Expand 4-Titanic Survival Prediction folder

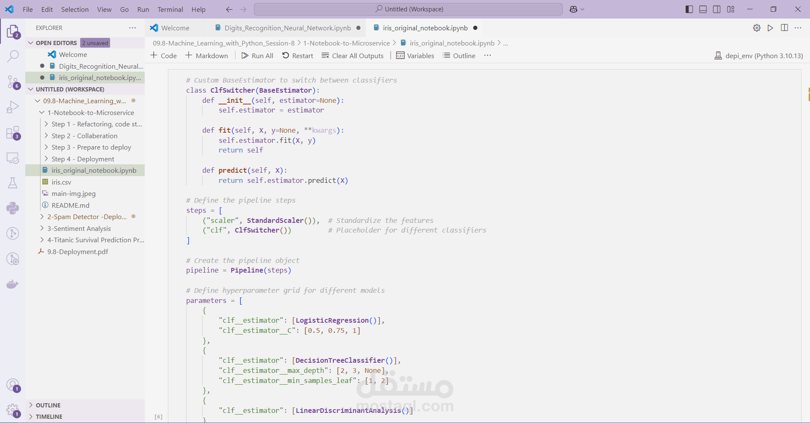coord(42,240)
